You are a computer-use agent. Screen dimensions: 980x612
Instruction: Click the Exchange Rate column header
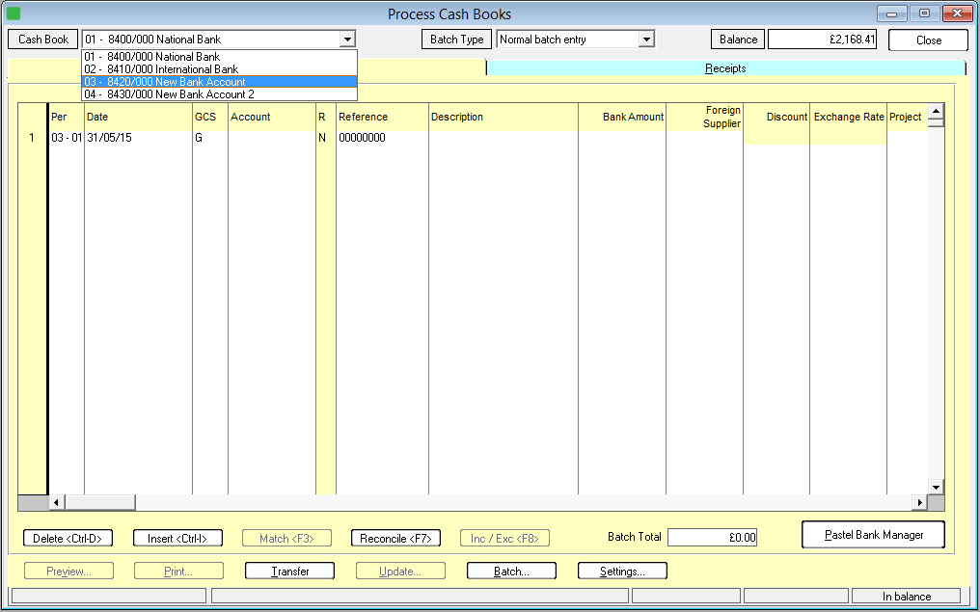(x=848, y=117)
